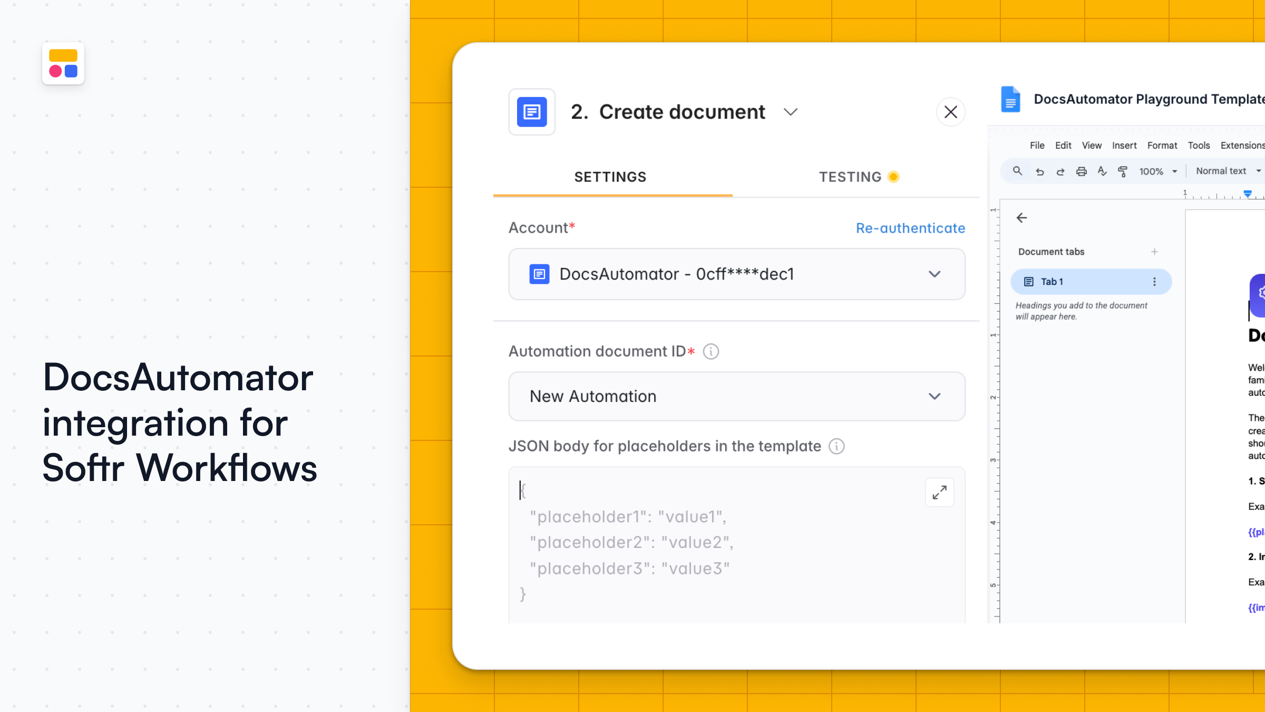Select Tab 1 in document tabs

[x=1091, y=282]
